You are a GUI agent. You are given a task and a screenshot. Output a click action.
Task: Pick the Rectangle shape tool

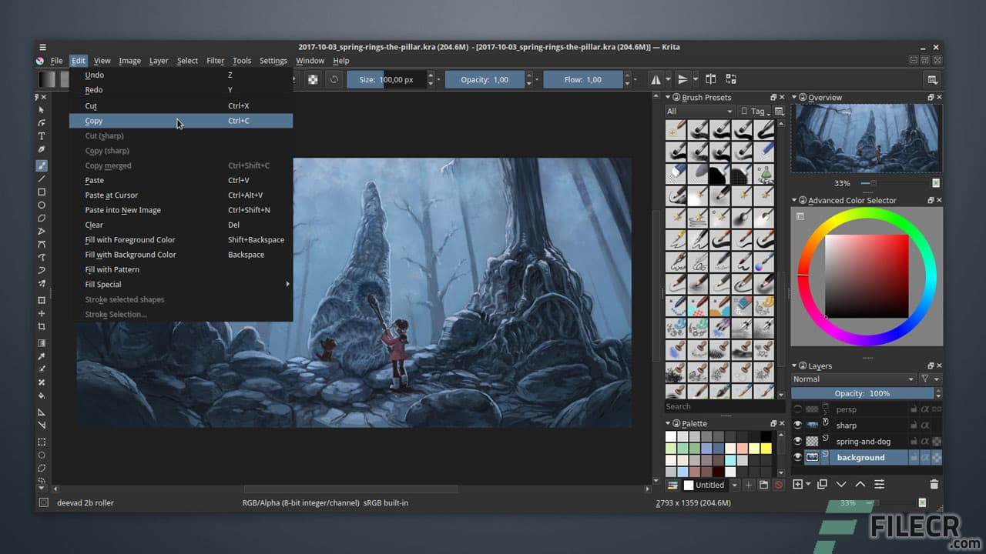(x=42, y=192)
